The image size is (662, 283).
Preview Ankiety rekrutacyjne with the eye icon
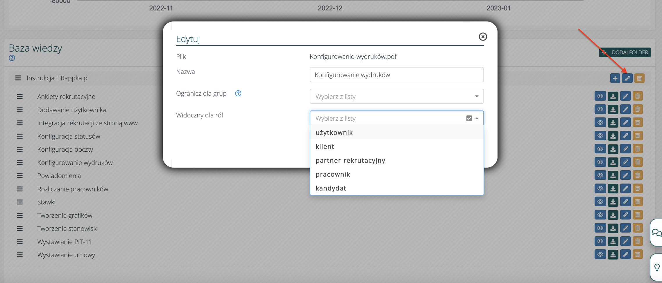[x=600, y=96]
